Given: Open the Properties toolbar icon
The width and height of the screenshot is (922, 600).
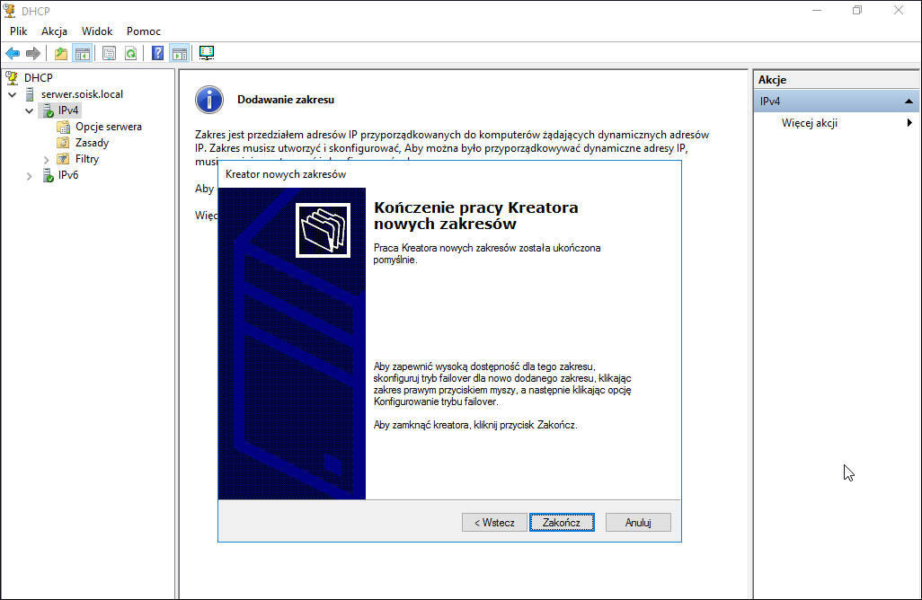Looking at the screenshot, I should pos(109,54).
